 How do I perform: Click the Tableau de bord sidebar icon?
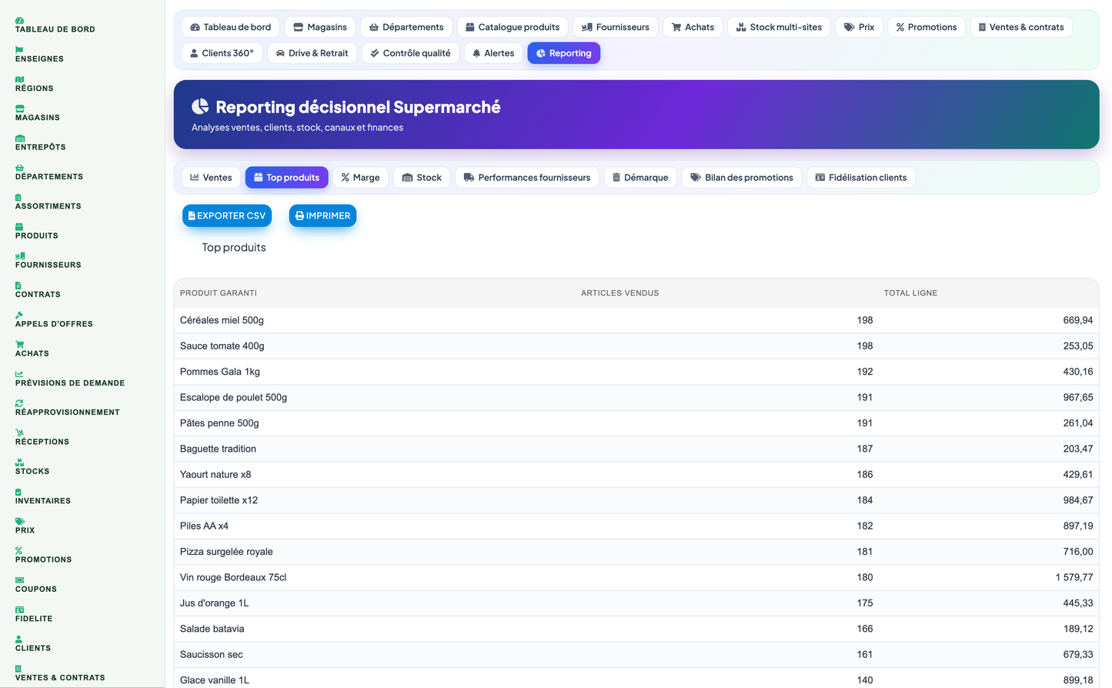tap(19, 21)
